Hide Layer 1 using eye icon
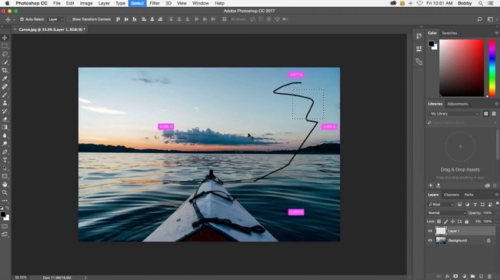 pos(430,231)
